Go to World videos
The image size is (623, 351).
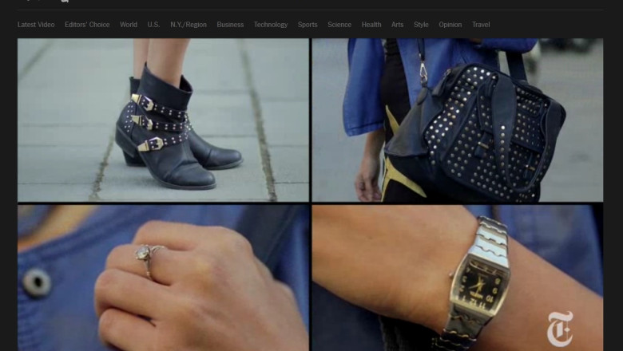129,25
